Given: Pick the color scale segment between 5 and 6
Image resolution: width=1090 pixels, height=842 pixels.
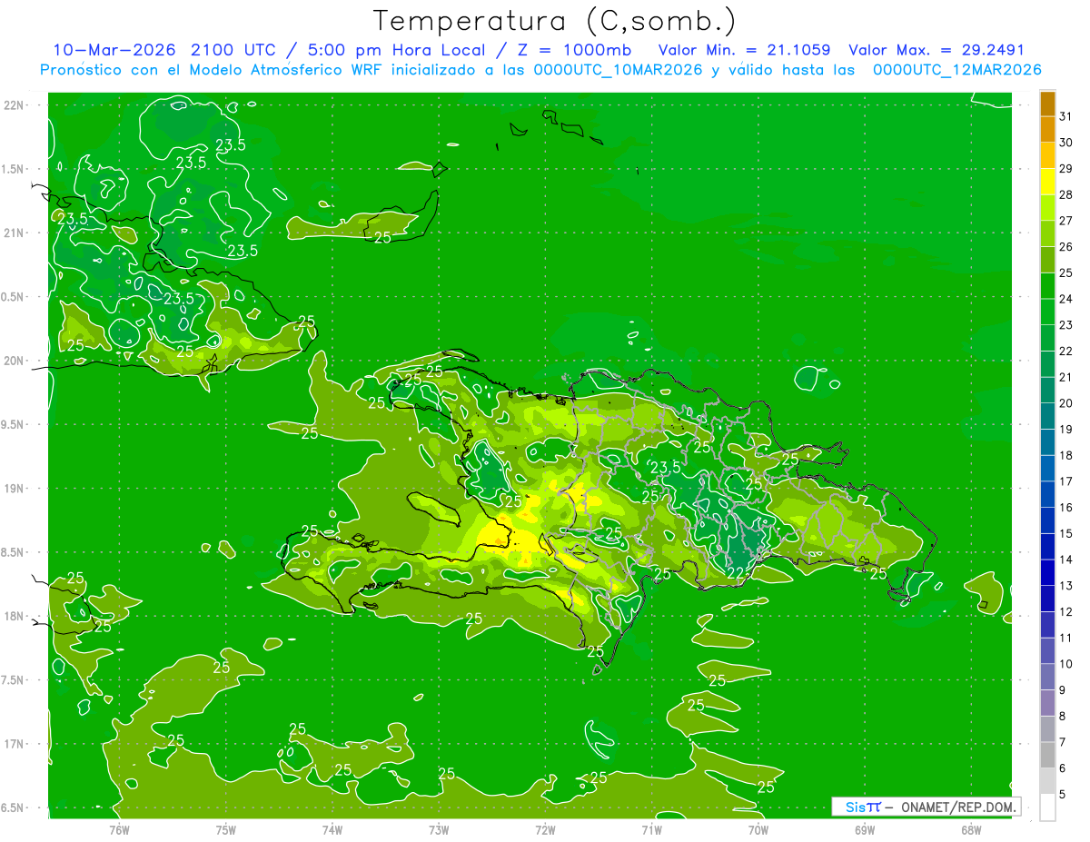Looking at the screenshot, I should pos(1047,781).
